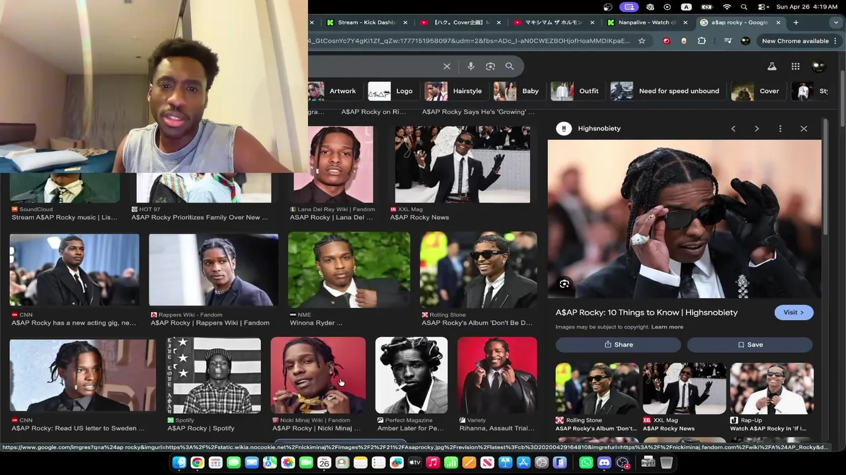Open the Learn more copyright link
The height and width of the screenshot is (475, 846).
(x=667, y=327)
